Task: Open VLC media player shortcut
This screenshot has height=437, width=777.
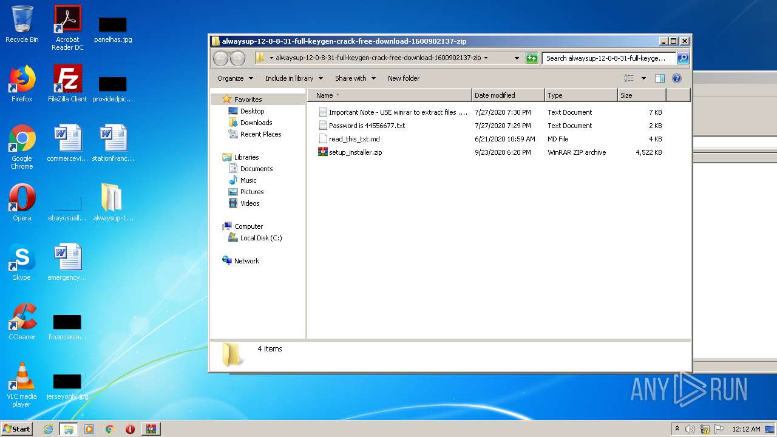Action: 22,381
